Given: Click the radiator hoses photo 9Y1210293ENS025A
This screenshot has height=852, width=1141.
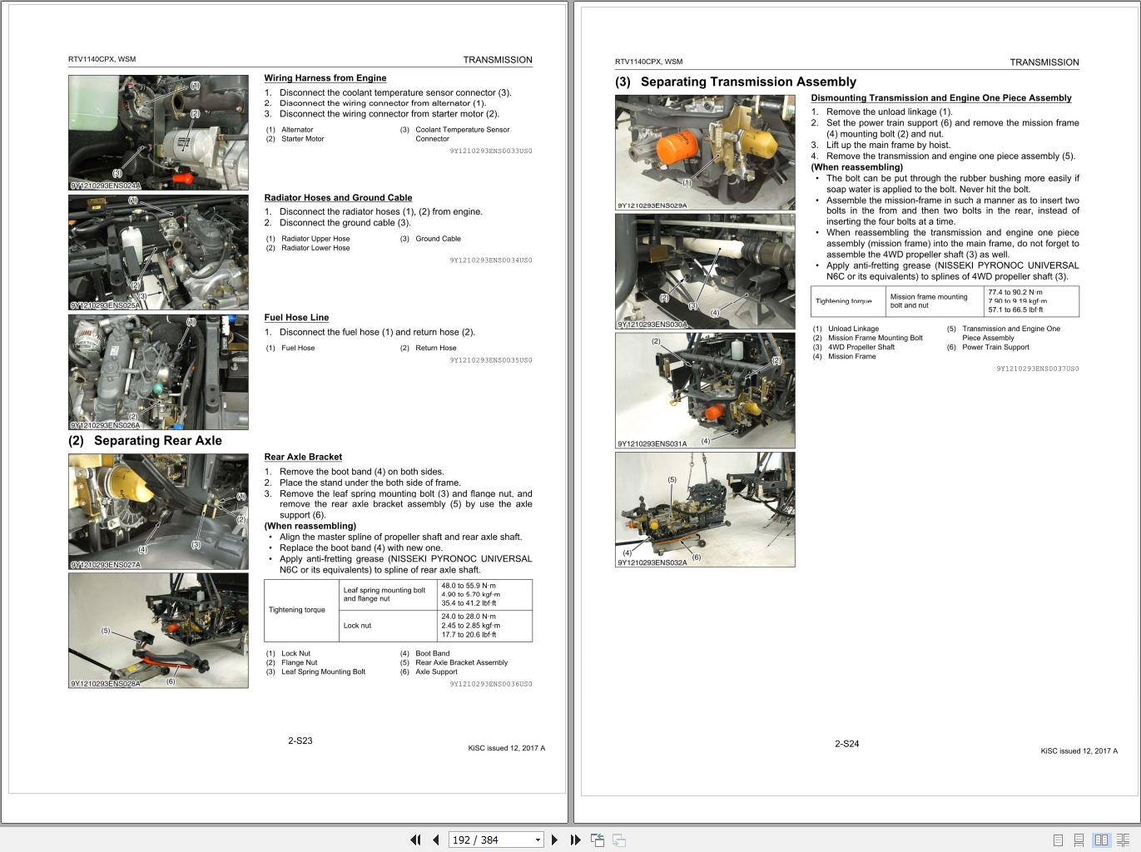Looking at the screenshot, I should (x=158, y=252).
